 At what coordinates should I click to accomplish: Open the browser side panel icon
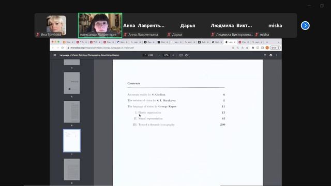(262, 48)
